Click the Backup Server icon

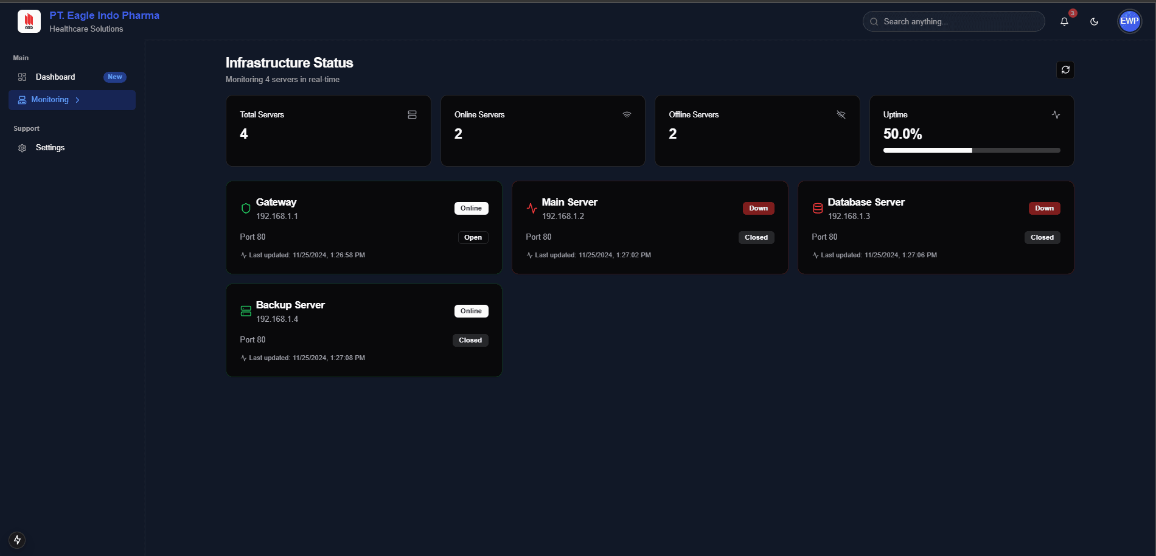coord(246,311)
